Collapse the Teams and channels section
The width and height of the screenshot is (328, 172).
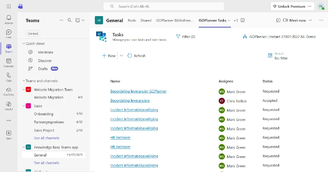pos(24,81)
